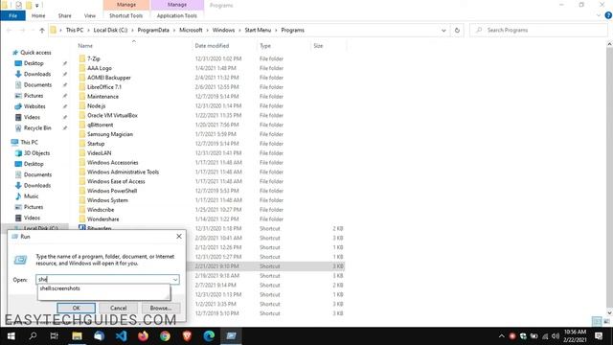The image size is (613, 345).
Task: Open Downloads under Quick access
Action: click(37, 74)
